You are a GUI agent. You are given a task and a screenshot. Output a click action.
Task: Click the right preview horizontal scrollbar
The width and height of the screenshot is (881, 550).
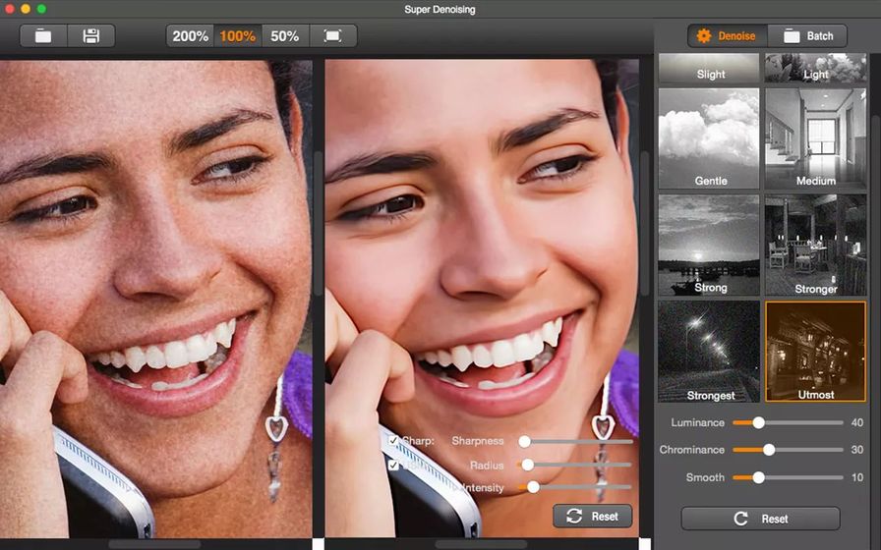pyautogui.click(x=482, y=544)
